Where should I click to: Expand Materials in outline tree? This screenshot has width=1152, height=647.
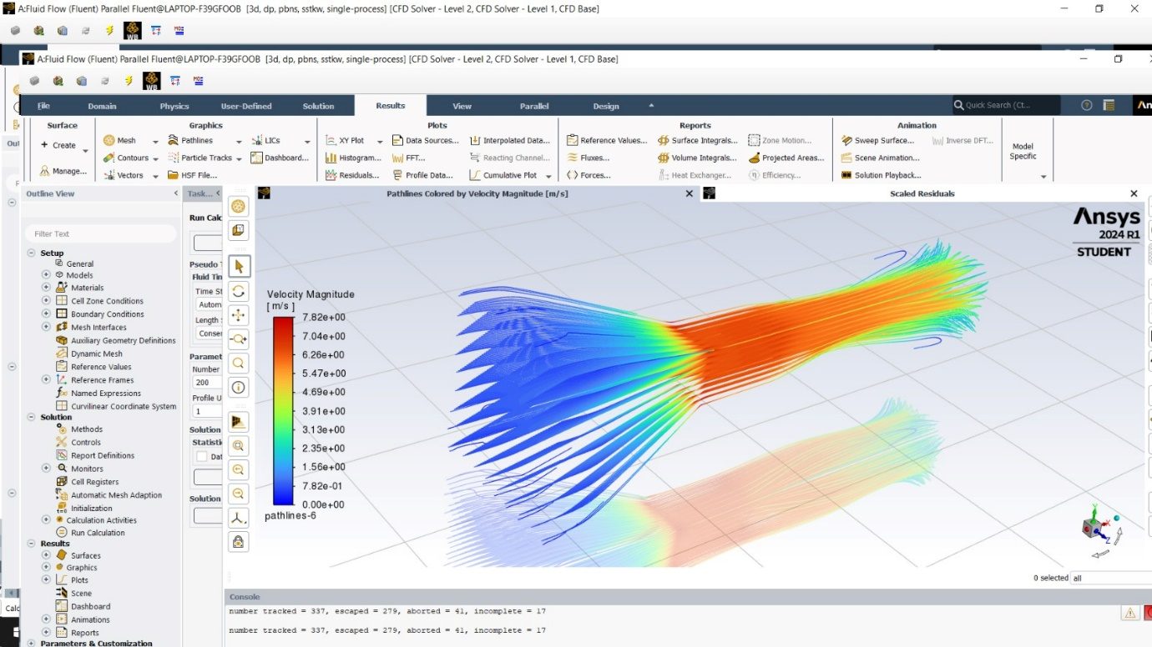coord(46,288)
